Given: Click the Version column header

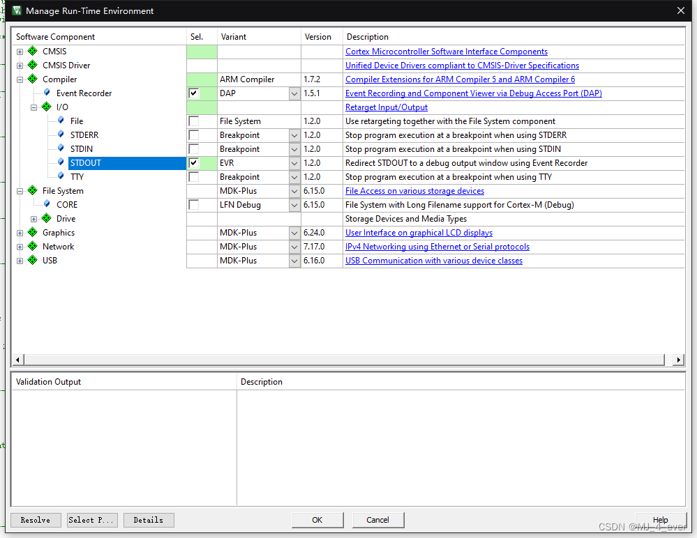Looking at the screenshot, I should tap(322, 37).
